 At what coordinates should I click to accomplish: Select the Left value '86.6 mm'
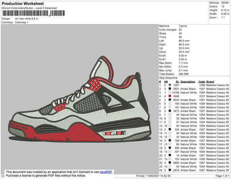184,41
